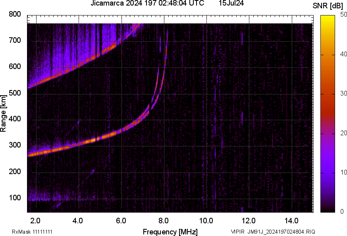347x236 pixels.
Task: Click the frequency tick label '12.0'
Action: [x=249, y=221]
